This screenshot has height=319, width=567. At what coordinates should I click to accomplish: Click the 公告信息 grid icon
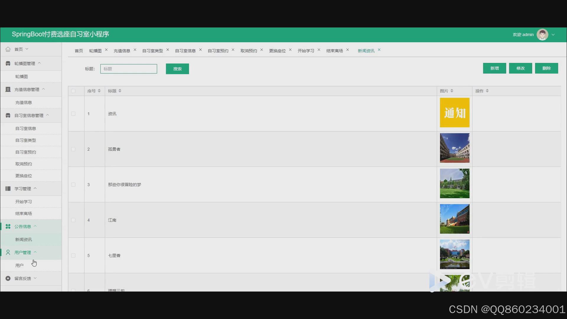(x=8, y=227)
